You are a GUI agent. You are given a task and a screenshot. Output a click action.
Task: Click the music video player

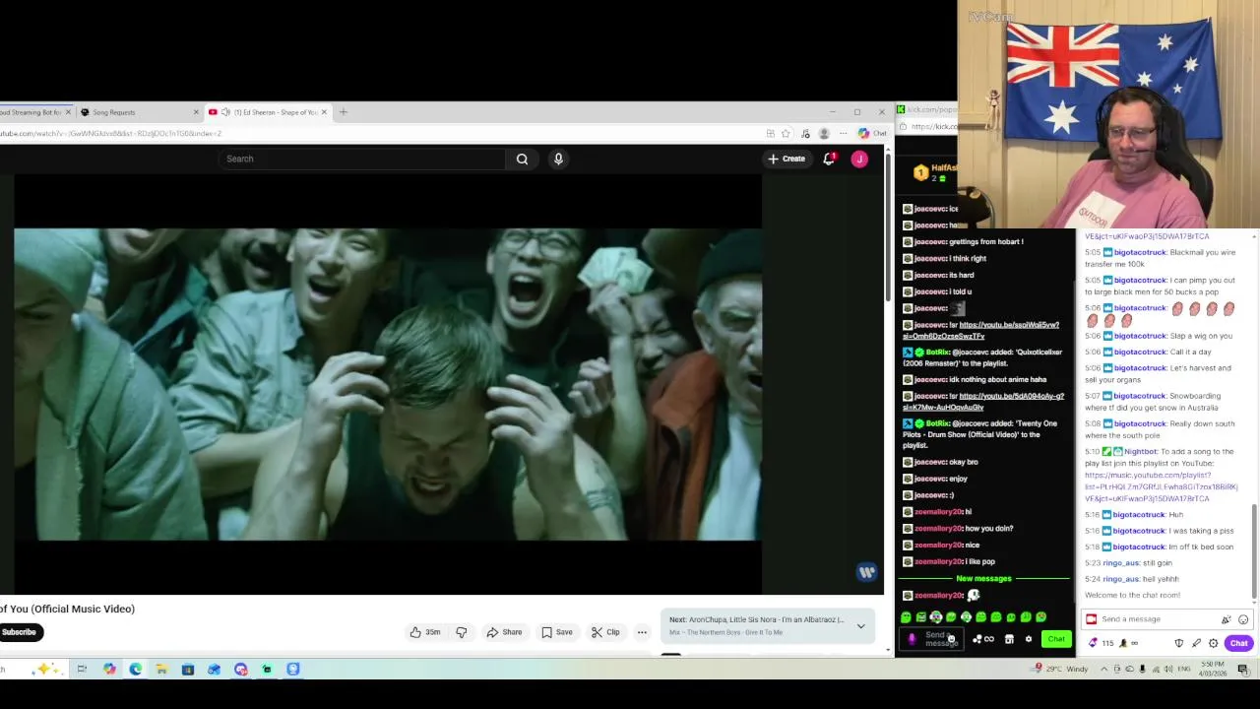click(388, 384)
